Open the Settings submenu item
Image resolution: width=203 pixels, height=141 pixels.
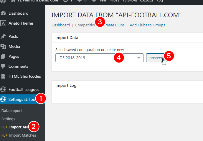pyautogui.click(x=8, y=119)
